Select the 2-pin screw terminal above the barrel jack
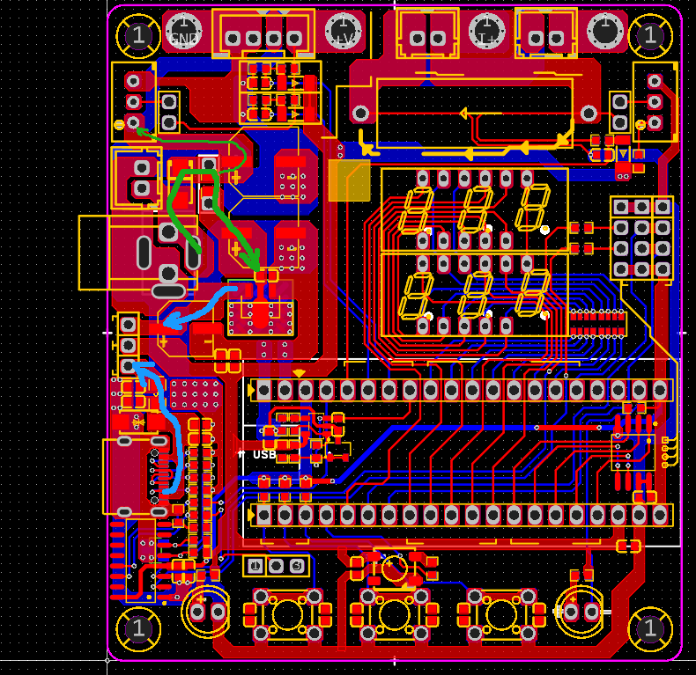The height and width of the screenshot is (675, 696). point(137,178)
